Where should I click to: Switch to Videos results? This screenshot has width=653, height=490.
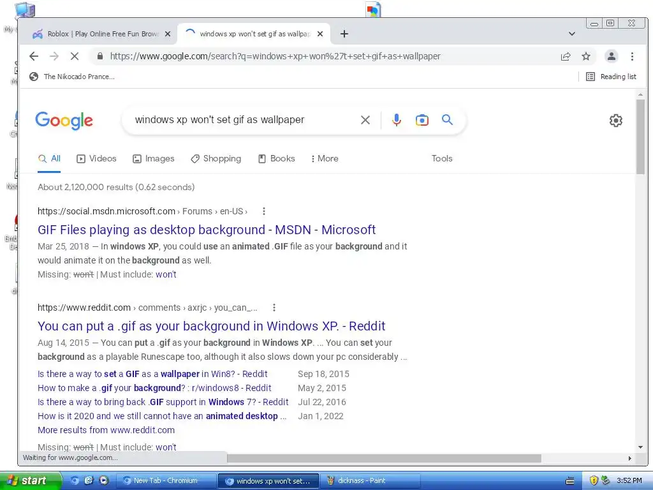pyautogui.click(x=96, y=159)
